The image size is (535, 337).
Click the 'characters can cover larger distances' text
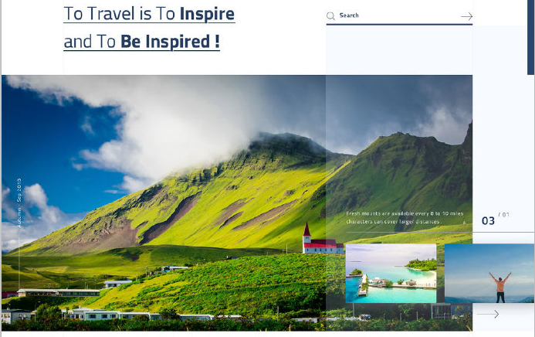(x=393, y=222)
